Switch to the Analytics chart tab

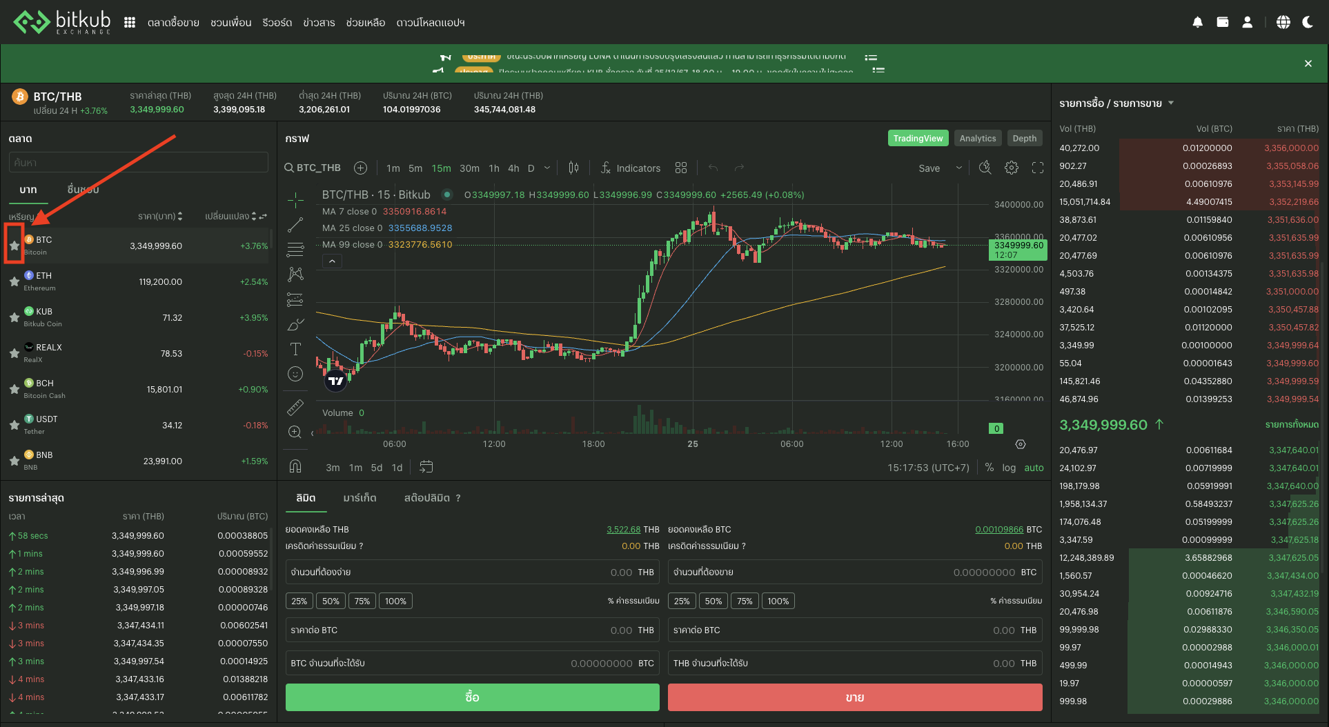point(978,138)
